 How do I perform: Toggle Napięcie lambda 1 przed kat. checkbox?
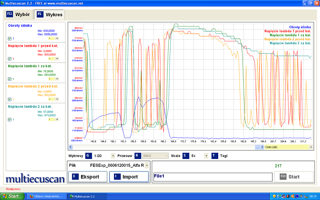tap(10, 59)
